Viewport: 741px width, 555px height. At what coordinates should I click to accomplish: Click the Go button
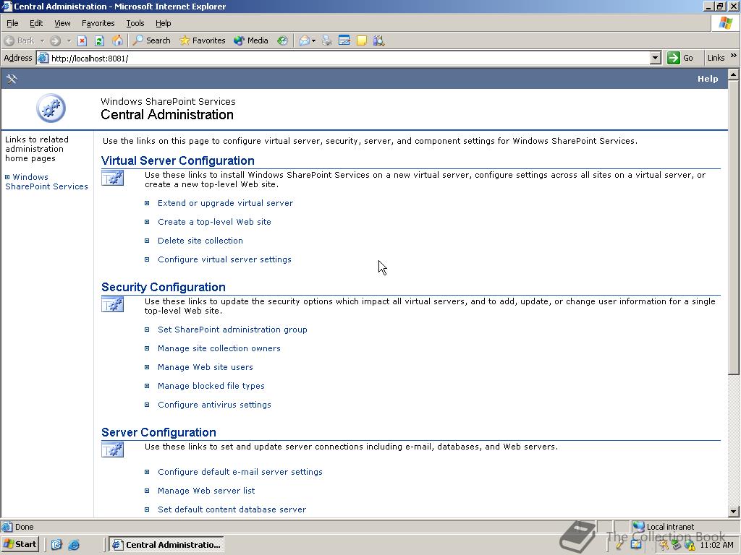pos(680,58)
